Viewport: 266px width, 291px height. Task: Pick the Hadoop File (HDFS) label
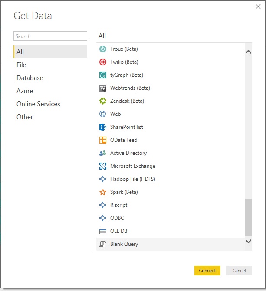coord(133,179)
